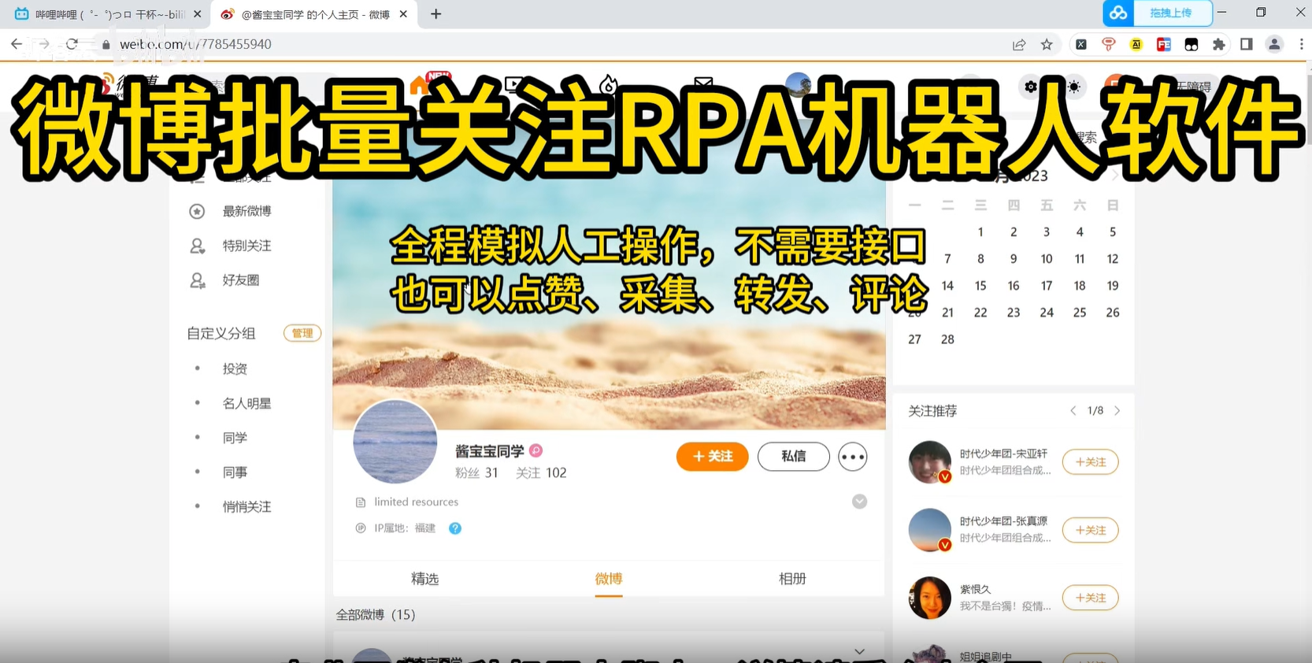The width and height of the screenshot is (1312, 663).
Task: Click the 私信 message button
Action: [793, 457]
